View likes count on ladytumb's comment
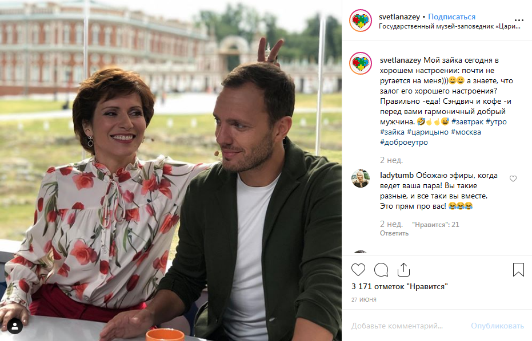The width and height of the screenshot is (532, 341). tap(435, 225)
